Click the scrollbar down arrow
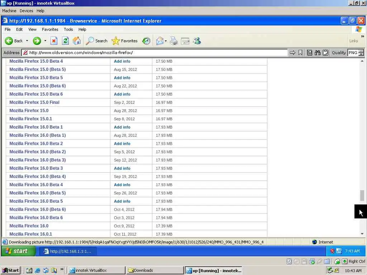The width and height of the screenshot is (367, 275). (362, 234)
